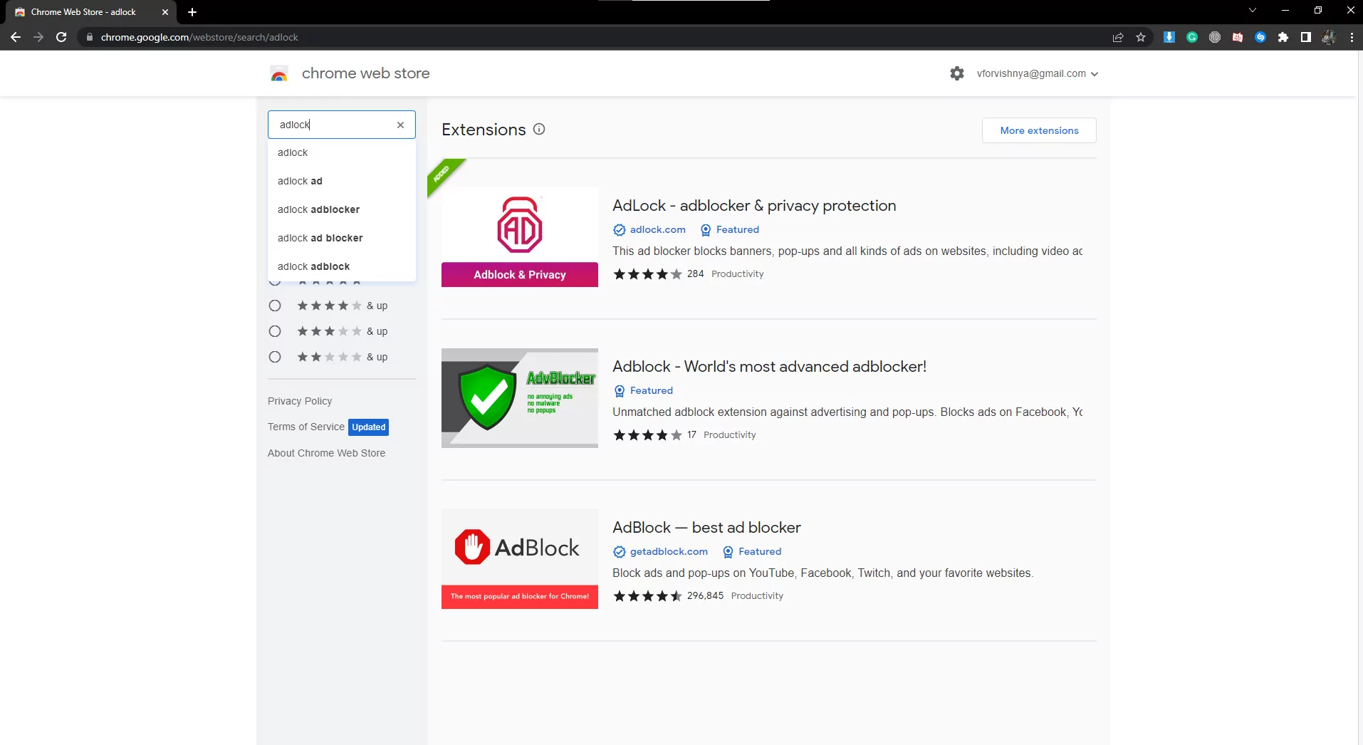Viewport: 1363px width, 745px height.
Task: Click the Updated badge near Terms of Service
Action: click(x=369, y=427)
